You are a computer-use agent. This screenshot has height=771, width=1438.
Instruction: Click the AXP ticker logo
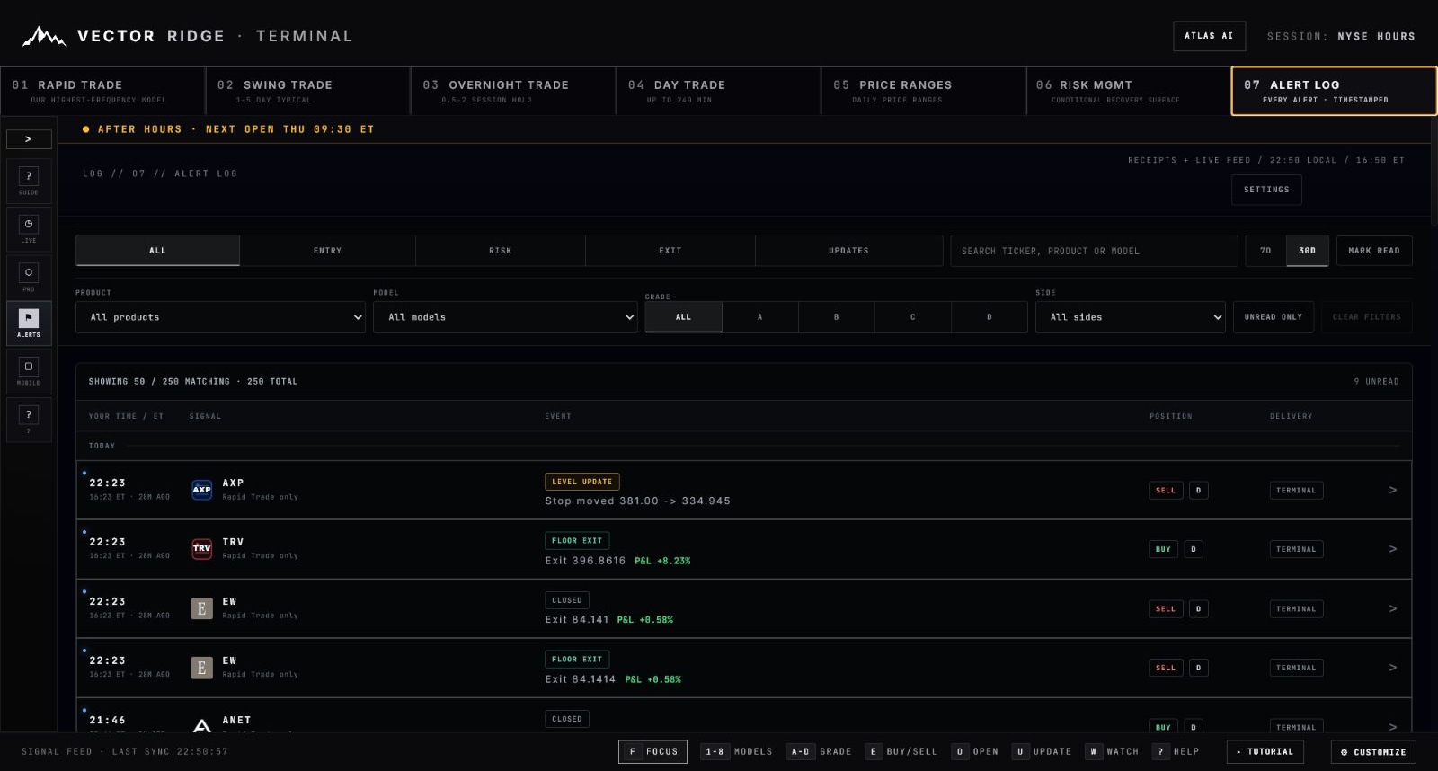[202, 490]
